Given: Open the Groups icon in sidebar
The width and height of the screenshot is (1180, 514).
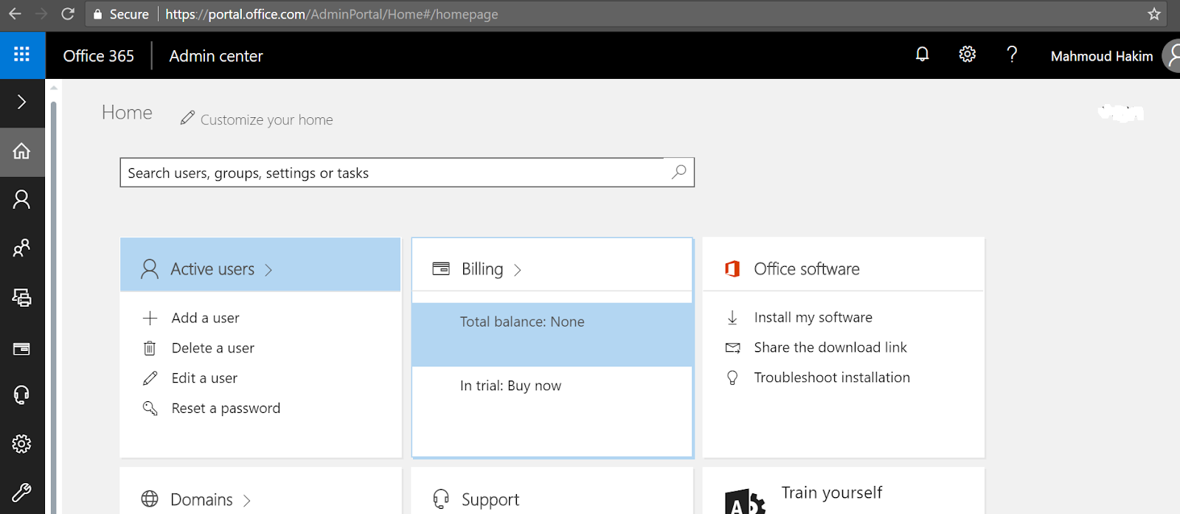Looking at the screenshot, I should click(x=22, y=248).
